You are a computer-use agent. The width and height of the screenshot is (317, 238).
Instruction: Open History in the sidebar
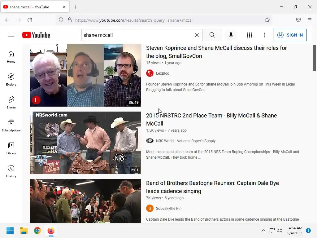11,171
